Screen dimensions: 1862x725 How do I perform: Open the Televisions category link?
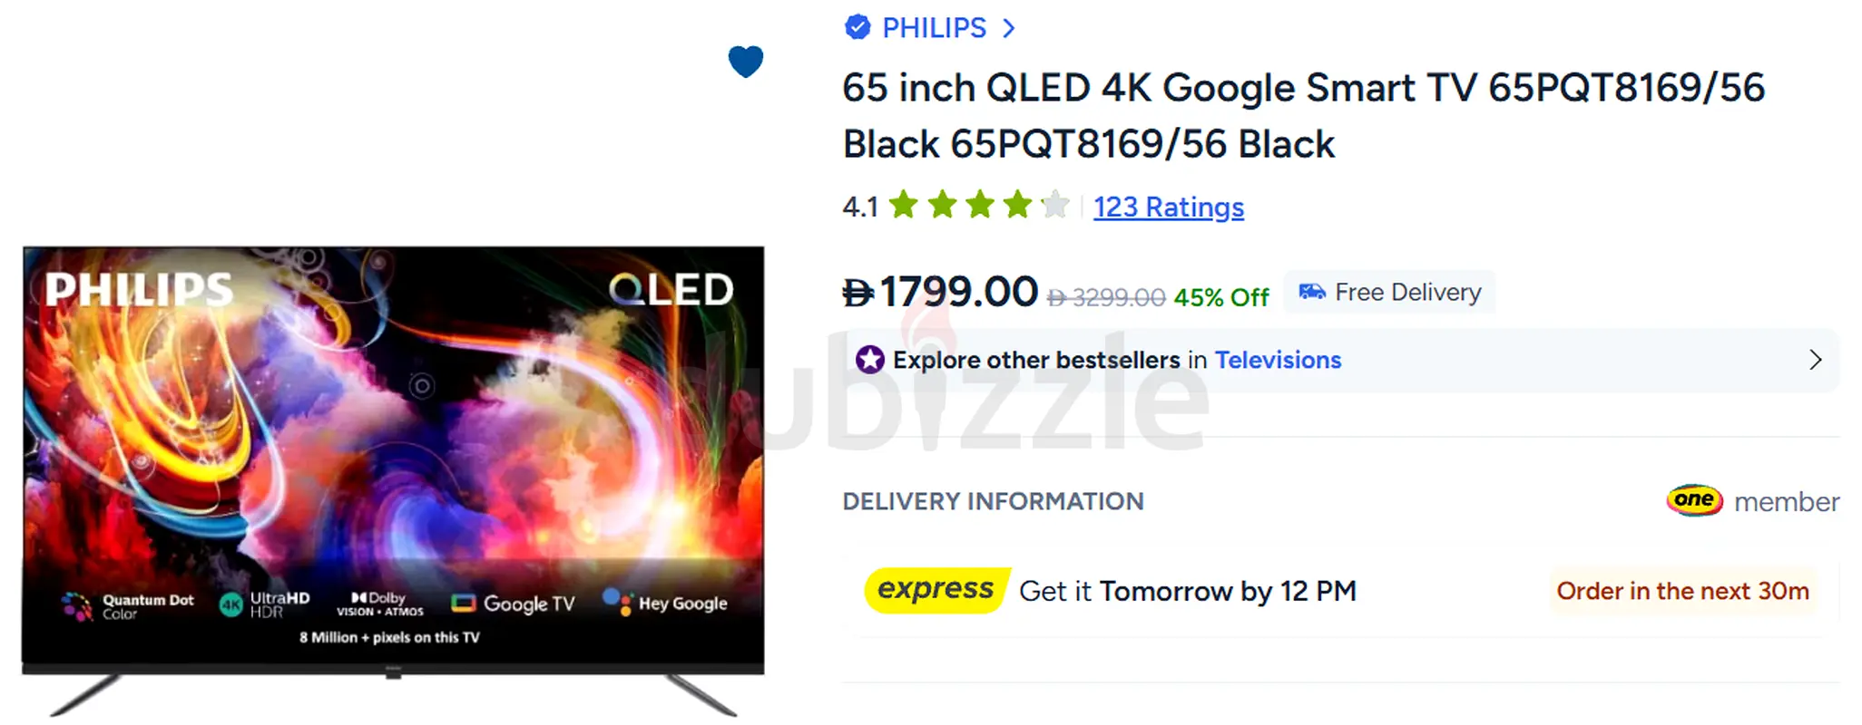1278,360
